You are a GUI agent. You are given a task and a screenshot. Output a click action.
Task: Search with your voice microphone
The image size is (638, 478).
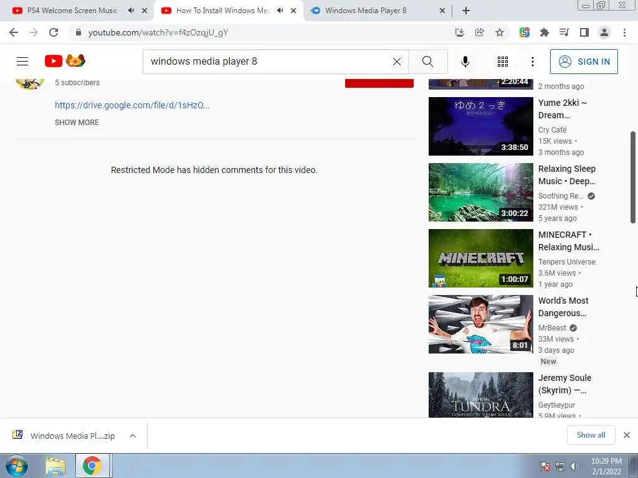tap(465, 62)
